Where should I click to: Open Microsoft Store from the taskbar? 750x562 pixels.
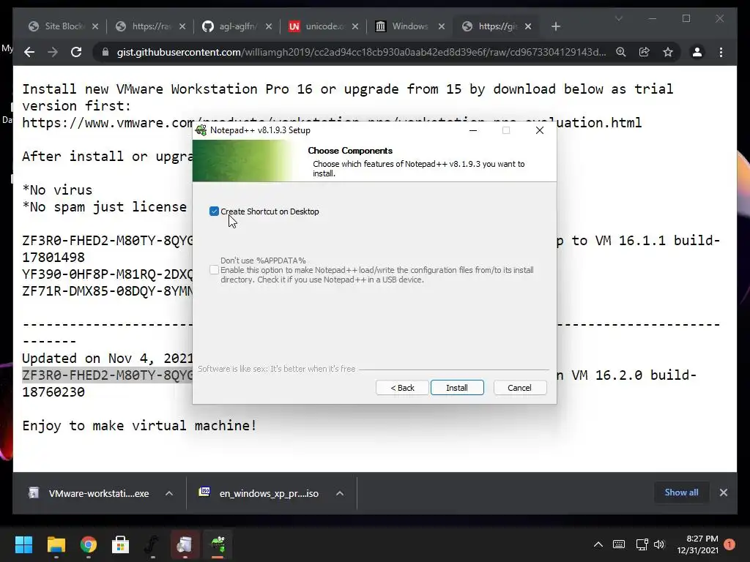120,544
